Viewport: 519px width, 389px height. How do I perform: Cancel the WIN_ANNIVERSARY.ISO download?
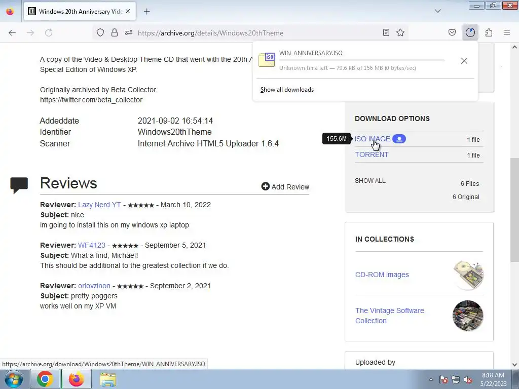tap(464, 61)
